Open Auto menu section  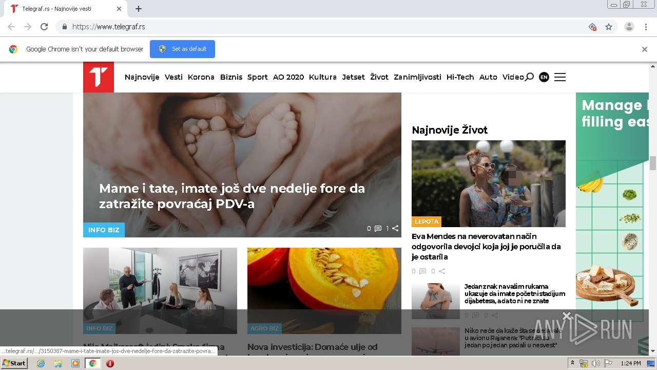pos(488,77)
